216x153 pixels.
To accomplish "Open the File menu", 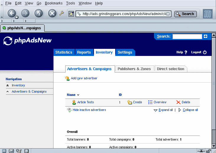I will point(8,3).
